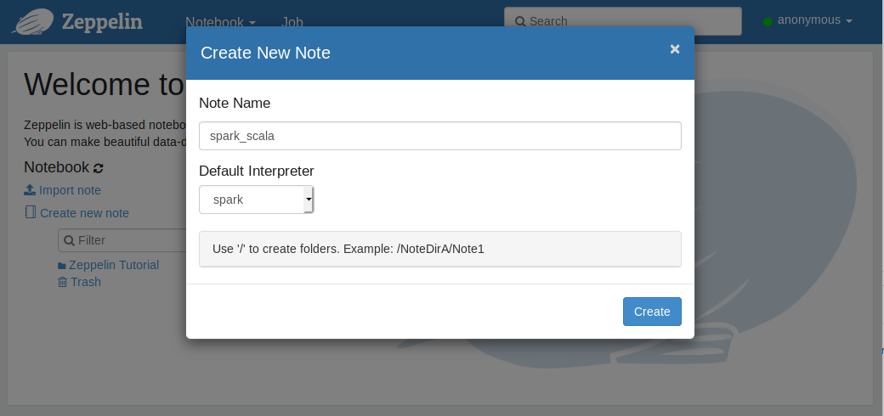
Task: Click the Search field in navbar
Action: click(x=622, y=21)
